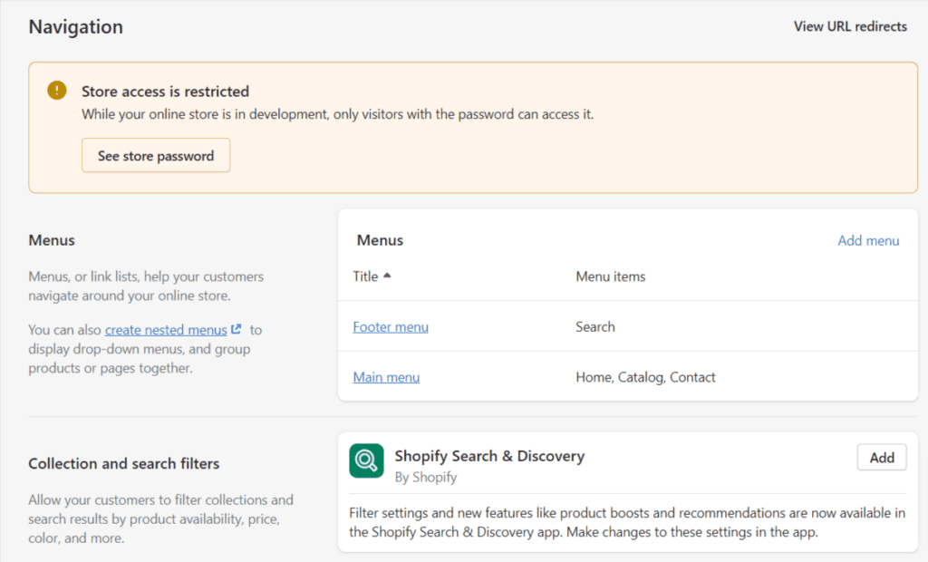The image size is (928, 562).
Task: Open the Footer menu
Action: click(x=391, y=326)
